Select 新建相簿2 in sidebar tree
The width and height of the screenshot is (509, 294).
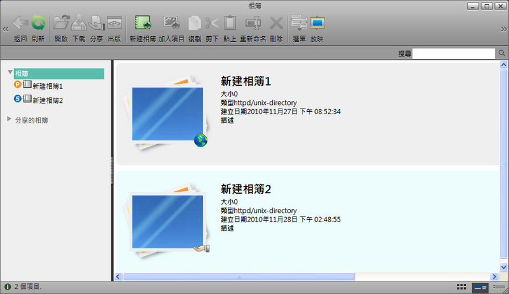(48, 100)
